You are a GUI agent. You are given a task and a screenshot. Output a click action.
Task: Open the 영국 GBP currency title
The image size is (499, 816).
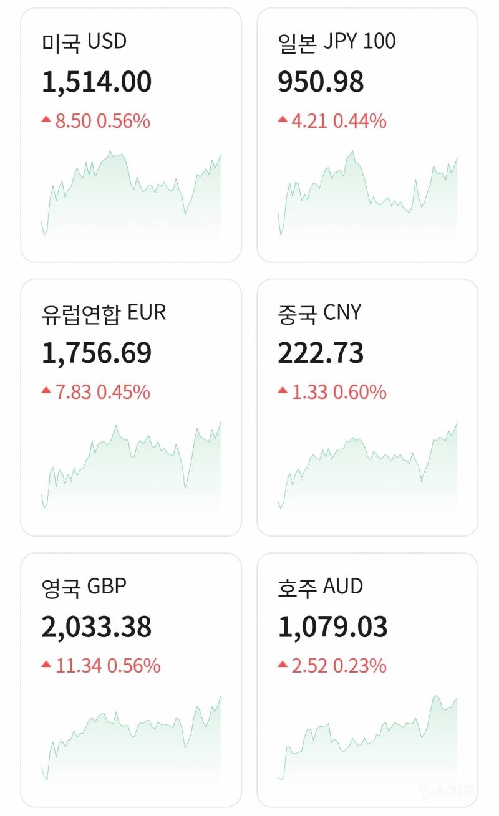click(84, 586)
